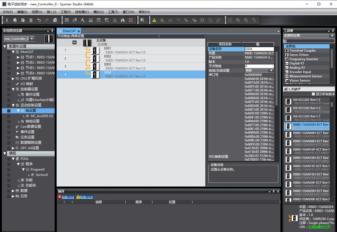The image size is (337, 232).
Task: Click the Undo arrow icon
Action: (39, 20)
